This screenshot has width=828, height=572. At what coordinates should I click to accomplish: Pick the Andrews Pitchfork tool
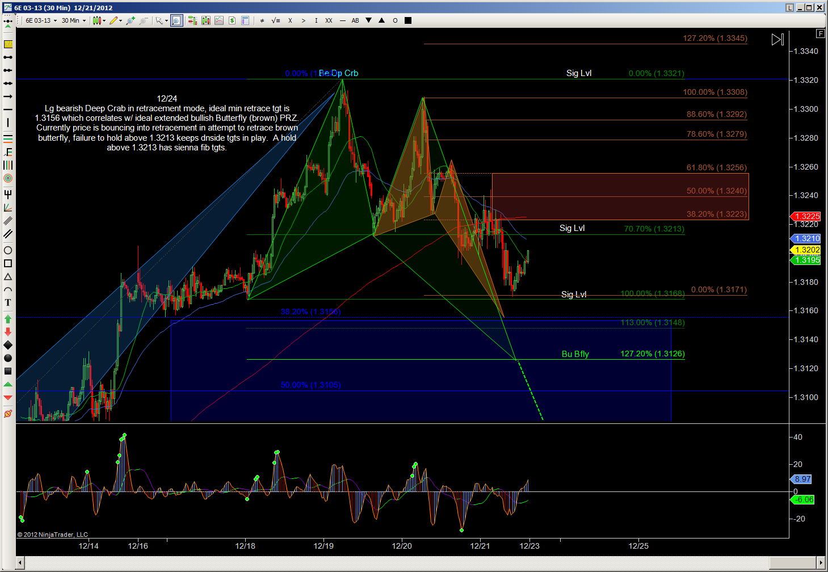click(x=8, y=195)
